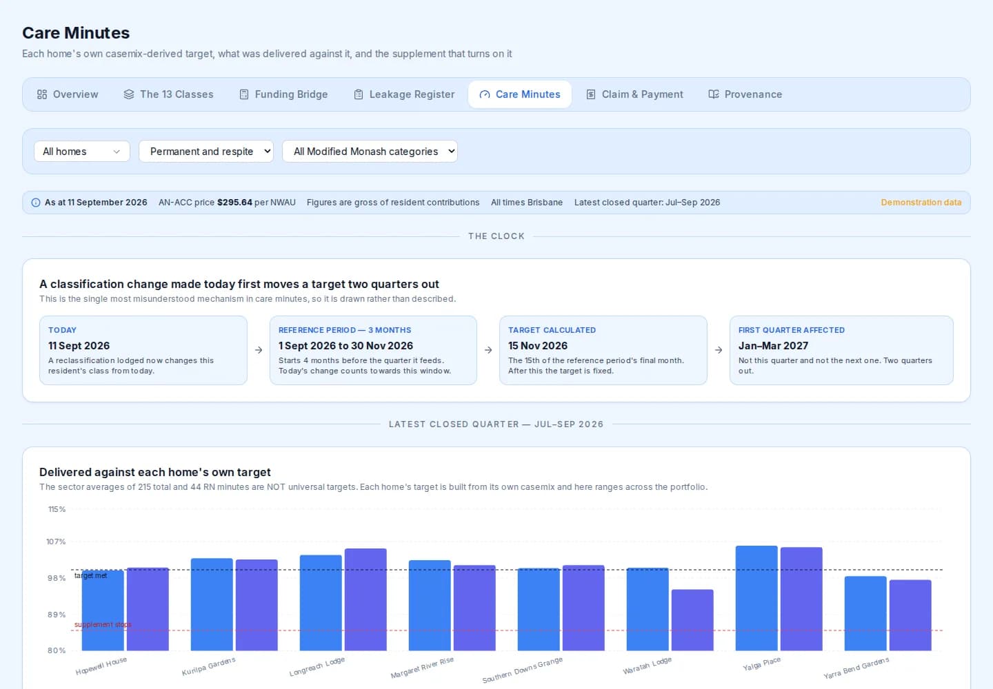Click the 'Delivered against each home's own target' heading
993x689 pixels.
tap(155, 472)
